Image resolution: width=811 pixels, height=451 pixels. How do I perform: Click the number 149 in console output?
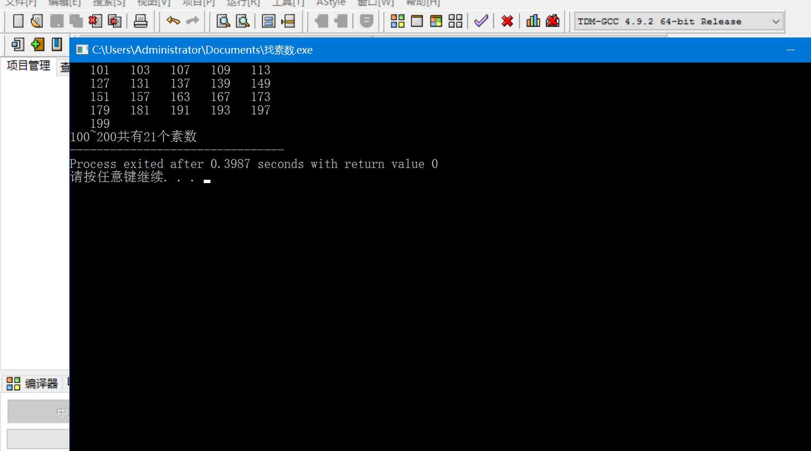click(x=261, y=84)
